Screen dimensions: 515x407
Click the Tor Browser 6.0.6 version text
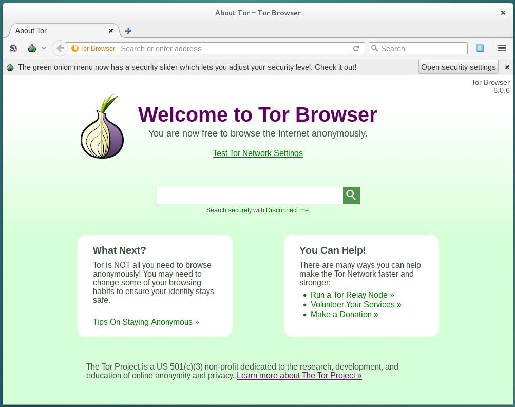(x=491, y=86)
